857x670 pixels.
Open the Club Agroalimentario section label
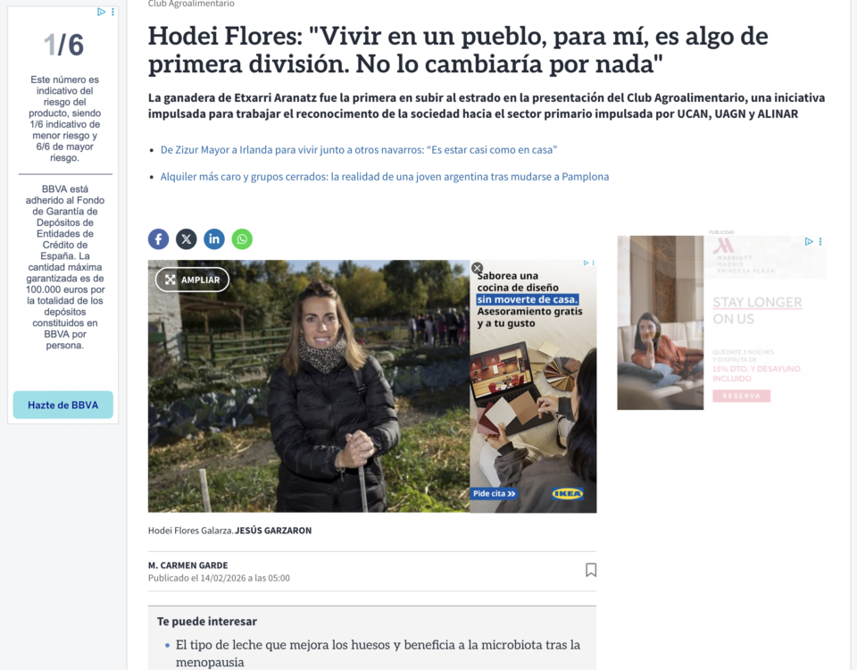pos(191,4)
